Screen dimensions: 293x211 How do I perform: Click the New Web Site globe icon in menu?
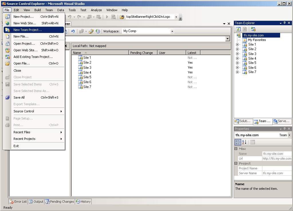[x=7, y=23]
